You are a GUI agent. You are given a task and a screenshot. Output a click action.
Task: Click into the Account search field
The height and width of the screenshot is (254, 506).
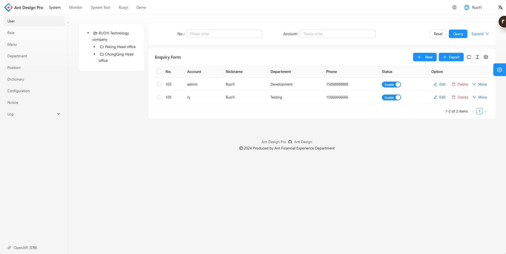click(337, 34)
